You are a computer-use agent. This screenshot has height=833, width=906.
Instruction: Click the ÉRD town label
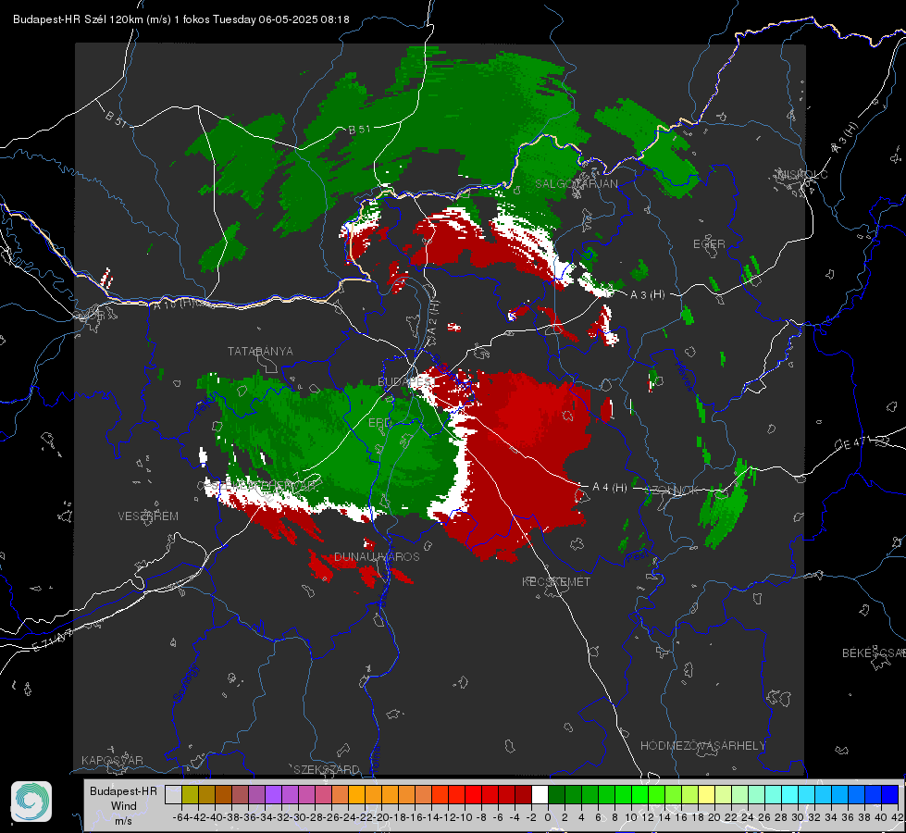point(379,423)
